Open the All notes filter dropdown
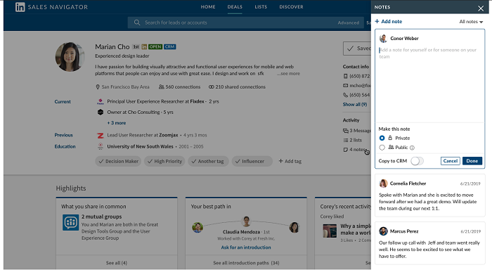The image size is (492, 277). coord(471,22)
